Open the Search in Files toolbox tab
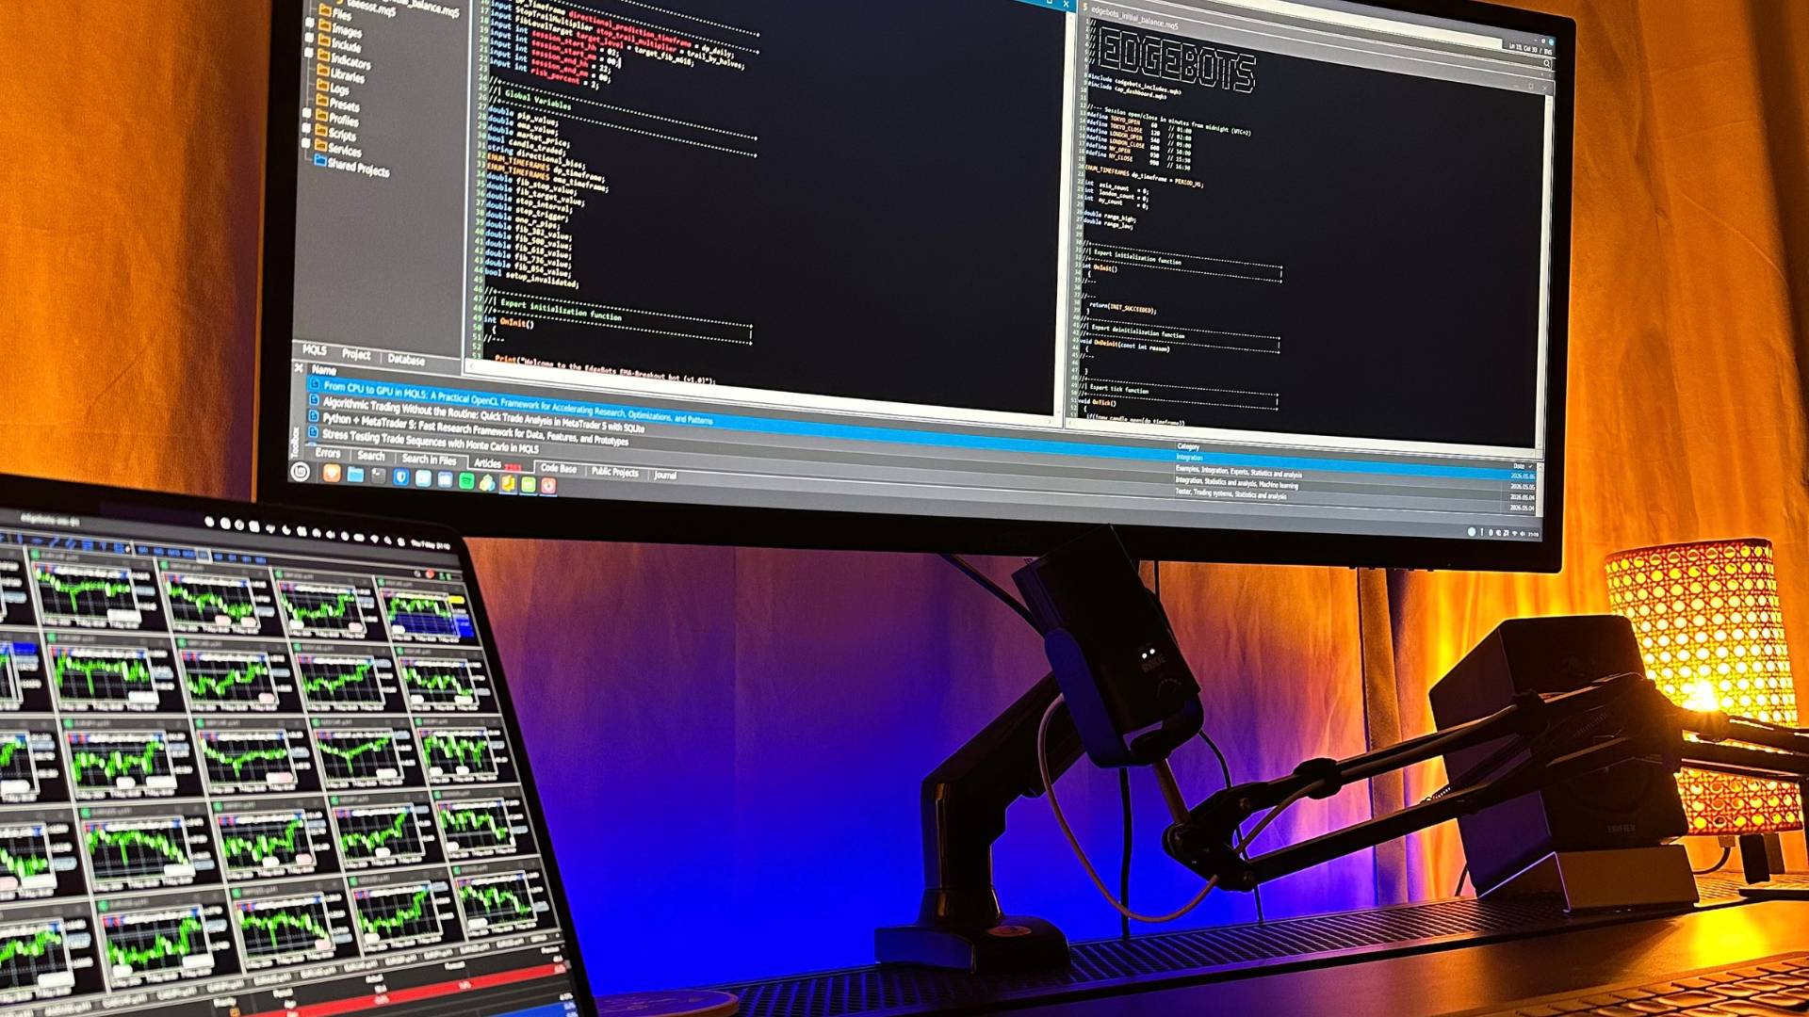 pyautogui.click(x=430, y=459)
